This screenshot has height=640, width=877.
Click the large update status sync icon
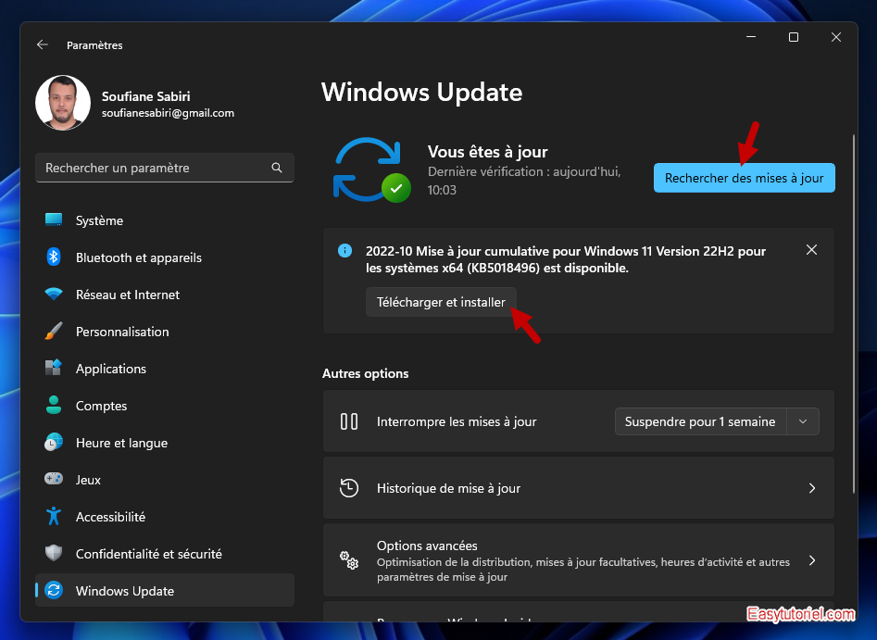[371, 169]
